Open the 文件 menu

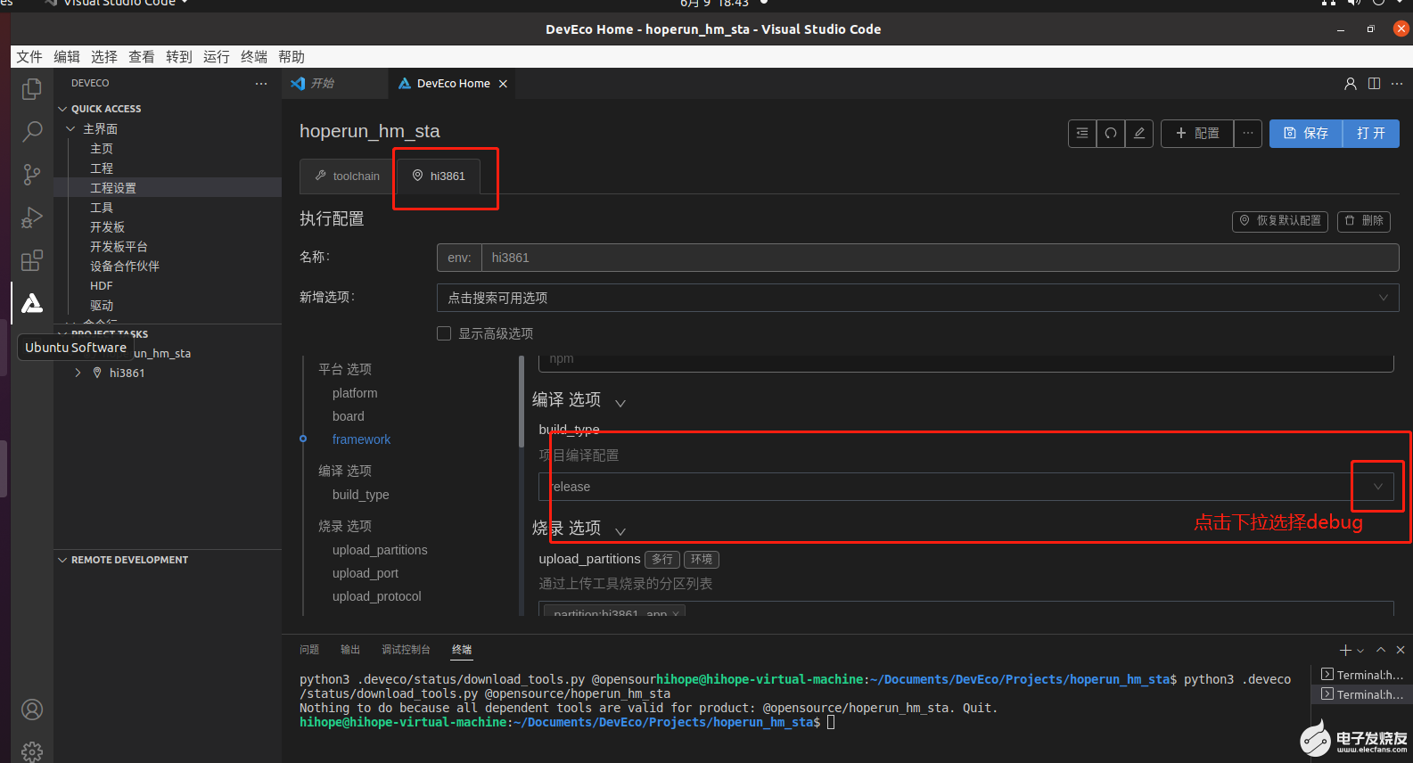click(x=29, y=57)
